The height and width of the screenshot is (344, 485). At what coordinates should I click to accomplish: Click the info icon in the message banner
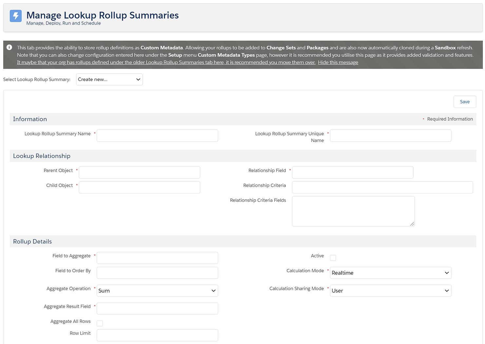(x=10, y=48)
